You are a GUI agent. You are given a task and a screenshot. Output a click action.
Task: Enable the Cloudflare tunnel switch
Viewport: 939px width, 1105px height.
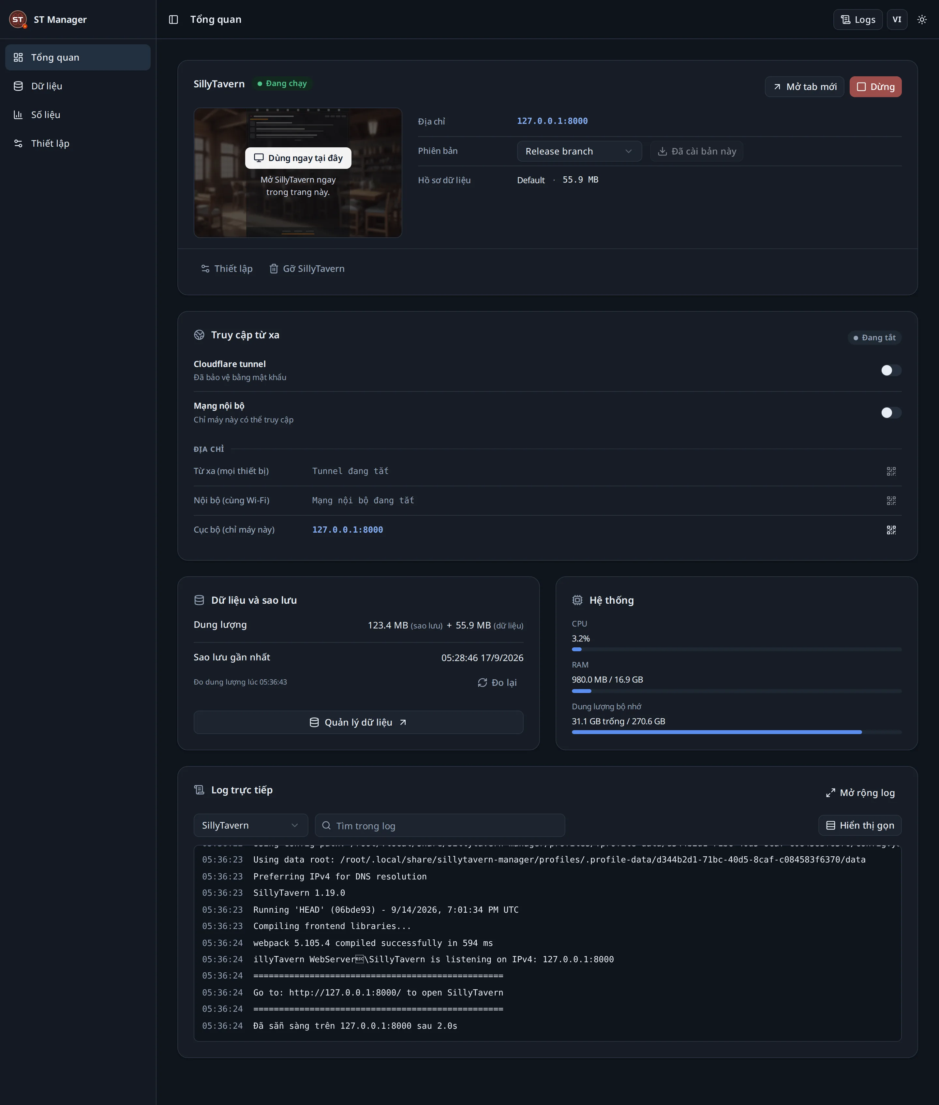tap(891, 370)
